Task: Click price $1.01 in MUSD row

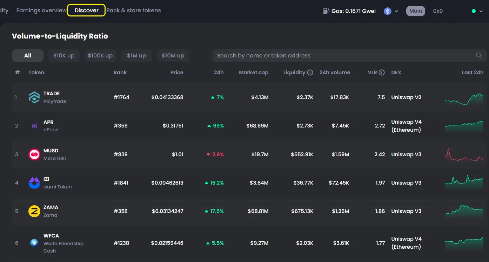Action: (x=177, y=154)
